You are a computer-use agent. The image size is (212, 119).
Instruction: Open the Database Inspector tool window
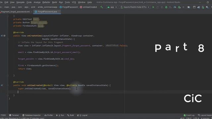[x=31, y=115]
